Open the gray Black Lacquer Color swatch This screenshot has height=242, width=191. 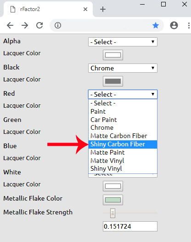pos(113,81)
